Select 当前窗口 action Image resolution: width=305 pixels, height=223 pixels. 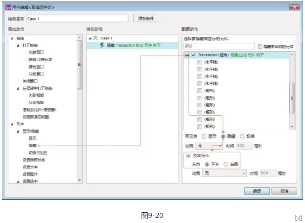click(x=36, y=52)
